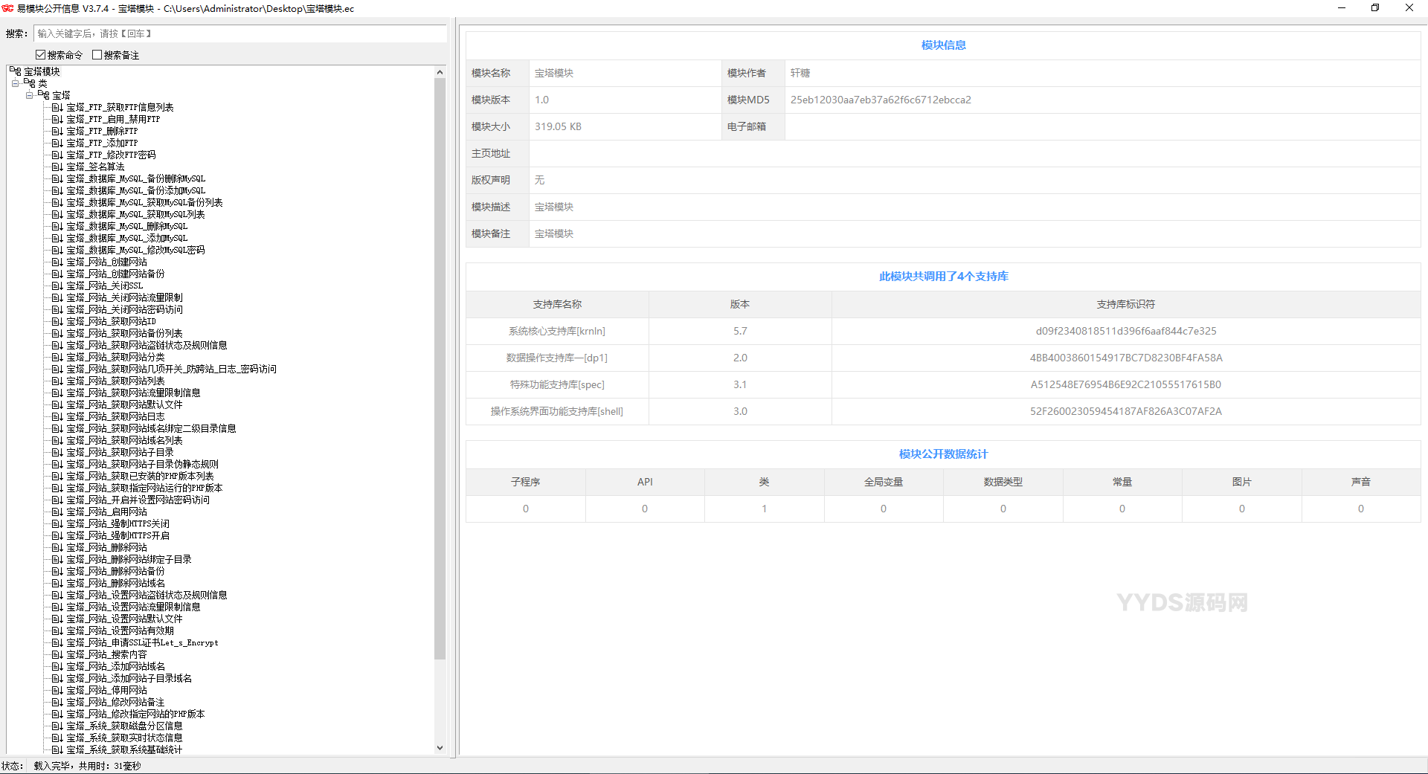Screen dimensions: 1428x774
Task: Click the root 宝塔模块 tree icon
Action: pyautogui.click(x=16, y=71)
